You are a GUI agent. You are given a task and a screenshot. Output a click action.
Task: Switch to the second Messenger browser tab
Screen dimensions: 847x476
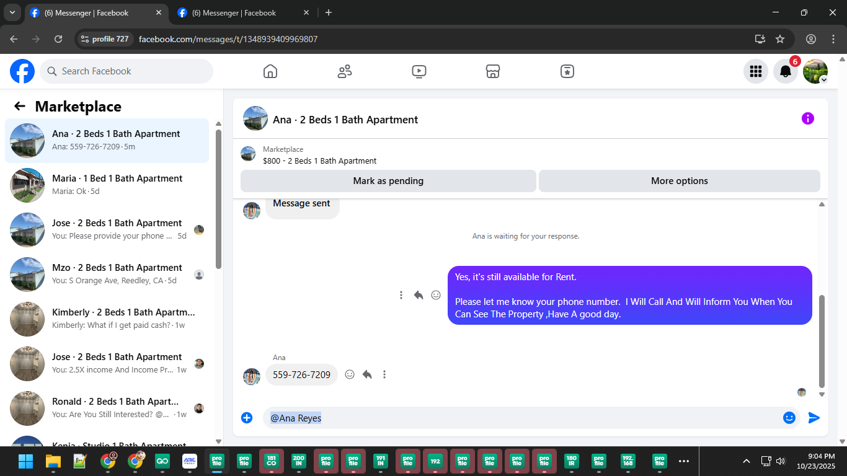pyautogui.click(x=244, y=12)
